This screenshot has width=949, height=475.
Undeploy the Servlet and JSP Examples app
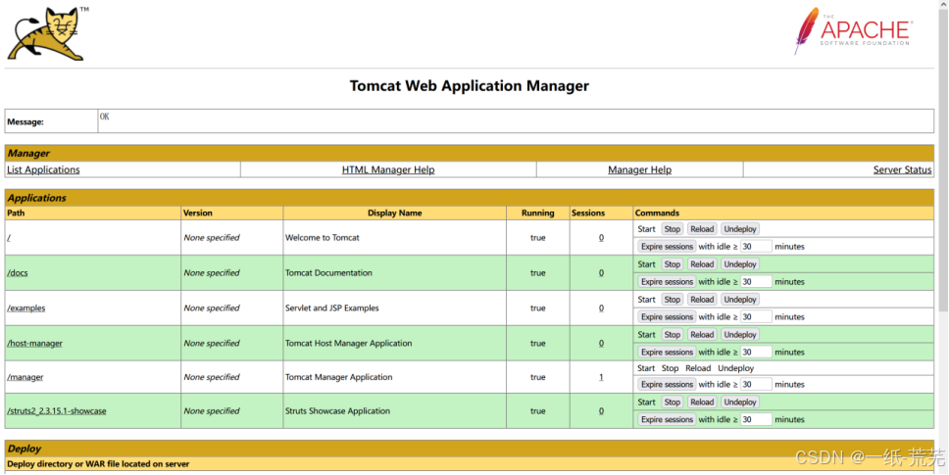(x=739, y=299)
